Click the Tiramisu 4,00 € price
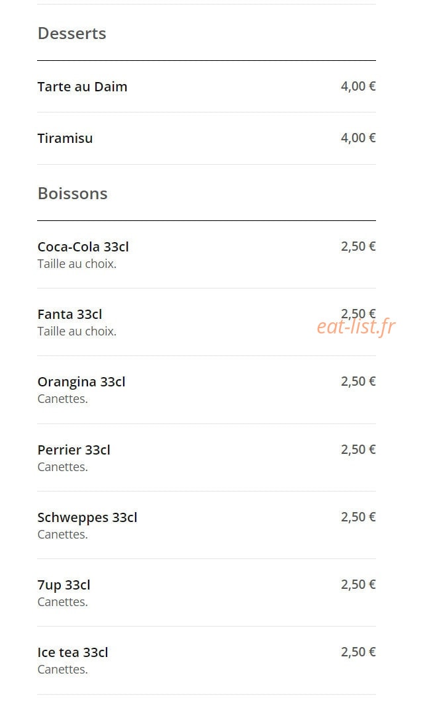Viewport: 429px width, 704px height. pyautogui.click(x=358, y=138)
